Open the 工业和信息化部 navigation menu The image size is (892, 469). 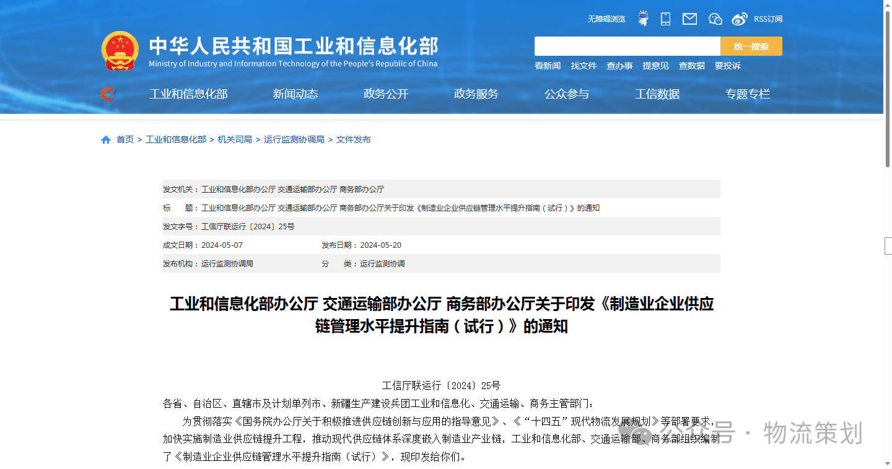tap(188, 94)
